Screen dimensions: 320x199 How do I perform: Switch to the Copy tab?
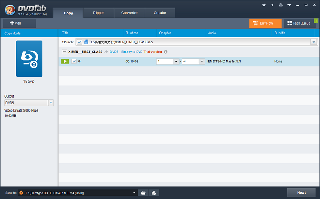pos(68,13)
